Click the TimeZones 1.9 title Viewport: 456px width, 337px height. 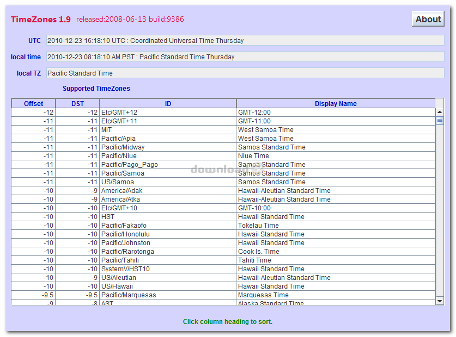(x=41, y=20)
